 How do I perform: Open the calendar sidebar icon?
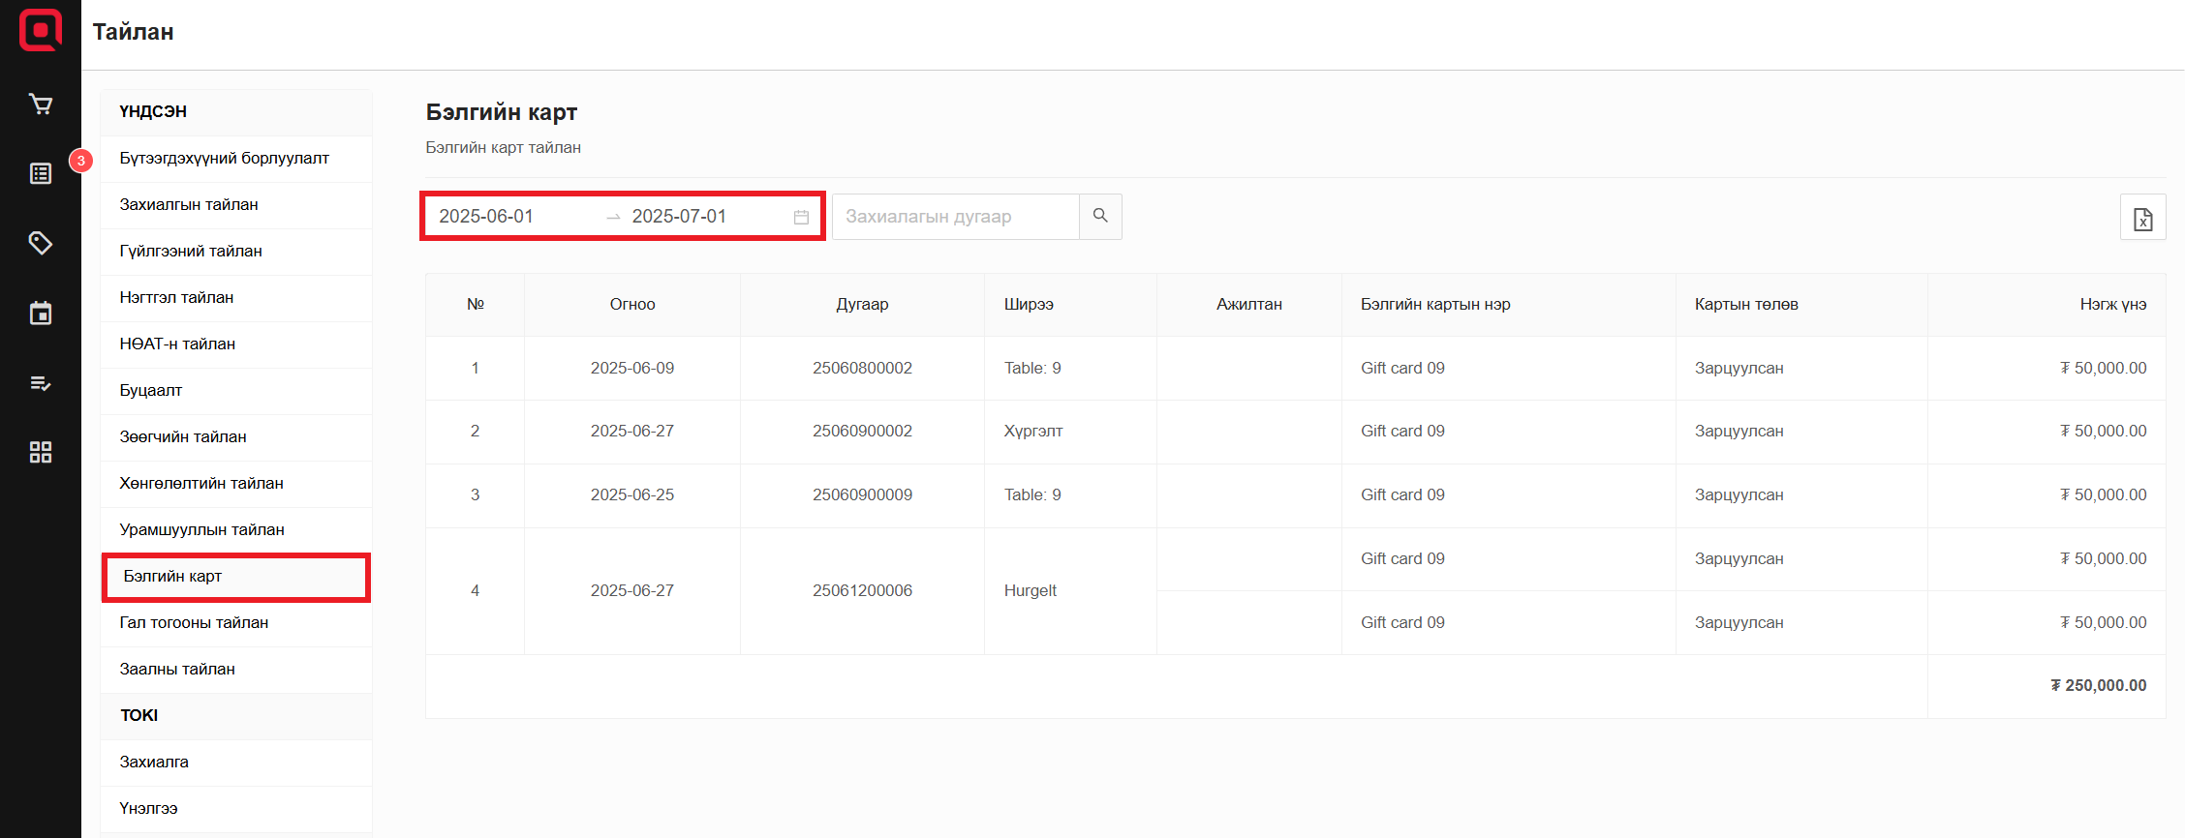(x=41, y=313)
